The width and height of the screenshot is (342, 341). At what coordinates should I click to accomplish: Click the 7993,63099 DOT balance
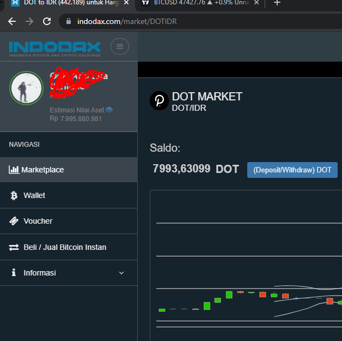point(196,169)
